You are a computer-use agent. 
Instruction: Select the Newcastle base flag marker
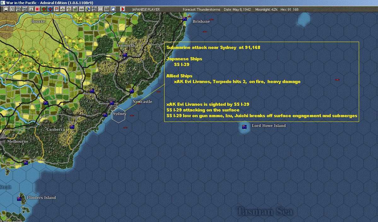[132, 91]
